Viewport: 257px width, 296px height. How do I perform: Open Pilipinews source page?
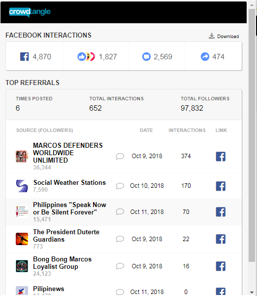click(49, 289)
